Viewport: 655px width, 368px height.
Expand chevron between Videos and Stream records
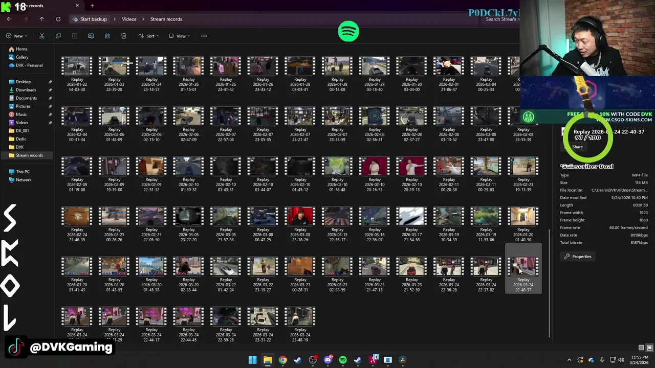click(143, 19)
